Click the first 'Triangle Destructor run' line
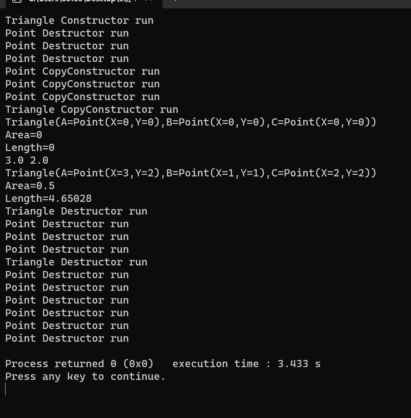411x418 pixels. (76, 211)
